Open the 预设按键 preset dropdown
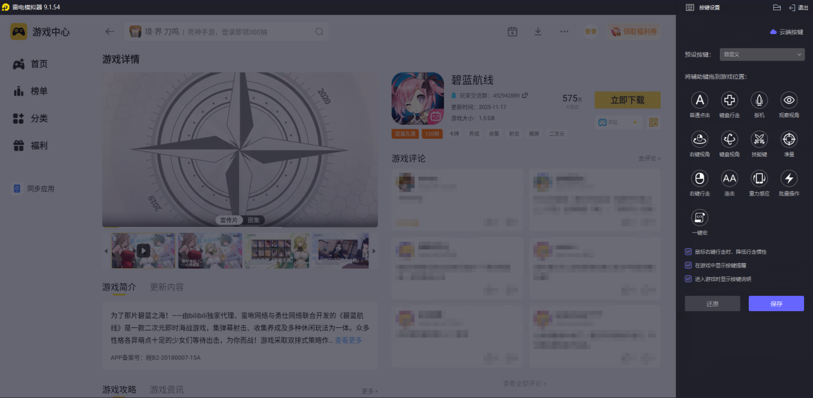This screenshot has width=813, height=398. tap(762, 54)
